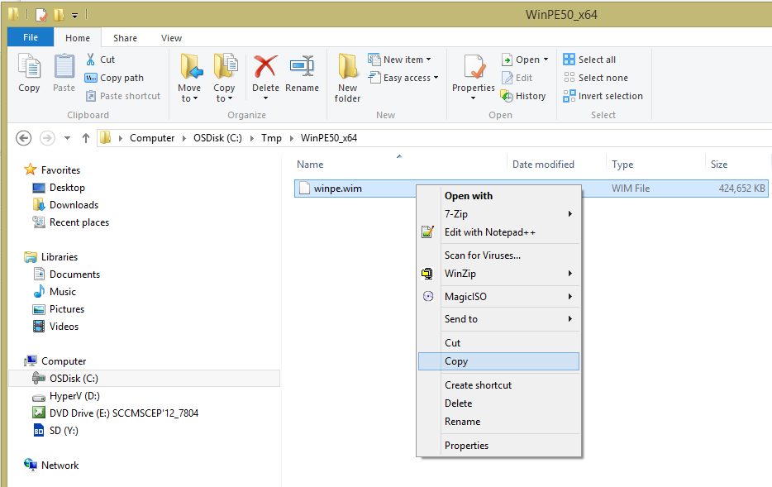Expand the 7-Zip submenu

[498, 214]
